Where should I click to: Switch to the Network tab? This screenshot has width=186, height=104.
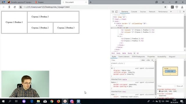pos(152,12)
